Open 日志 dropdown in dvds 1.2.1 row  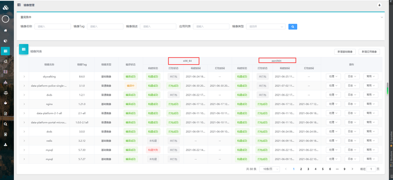tap(352, 95)
